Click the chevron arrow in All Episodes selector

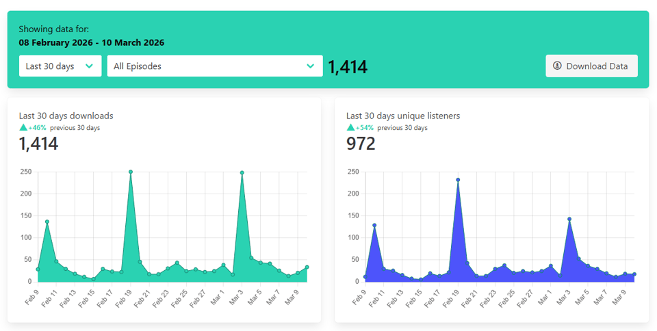(x=311, y=66)
